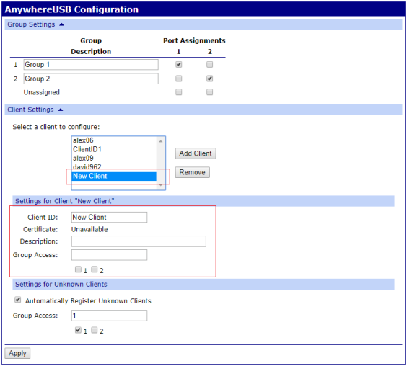Uncheck group 1 access for Unknown Clients
The height and width of the screenshot is (366, 407).
click(78, 330)
